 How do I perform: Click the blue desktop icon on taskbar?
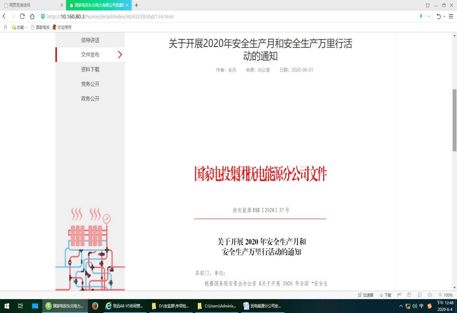pos(35,306)
